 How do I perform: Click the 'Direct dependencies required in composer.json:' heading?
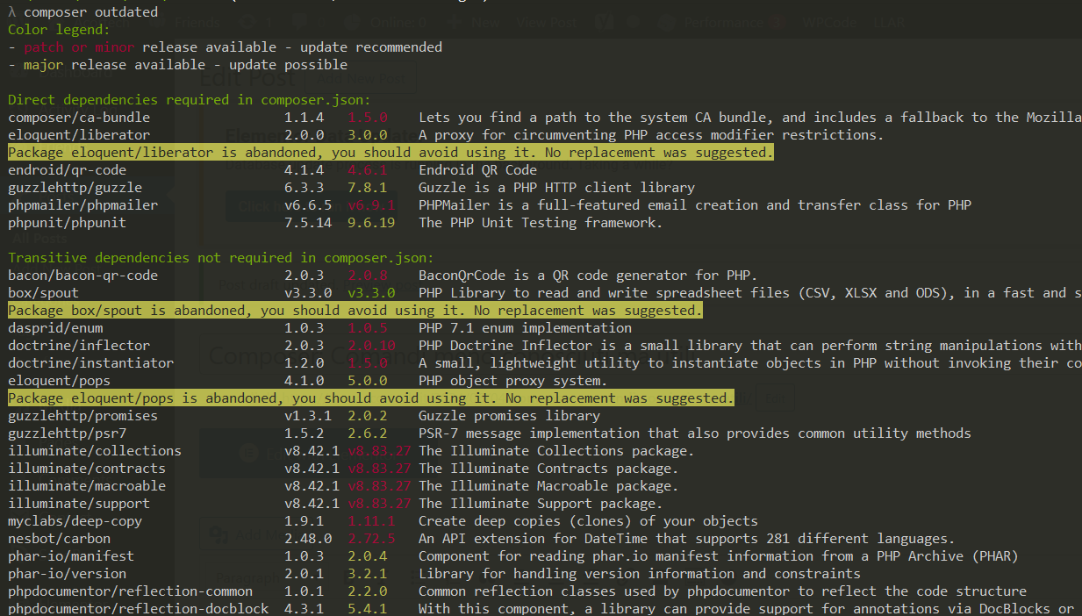coord(190,100)
